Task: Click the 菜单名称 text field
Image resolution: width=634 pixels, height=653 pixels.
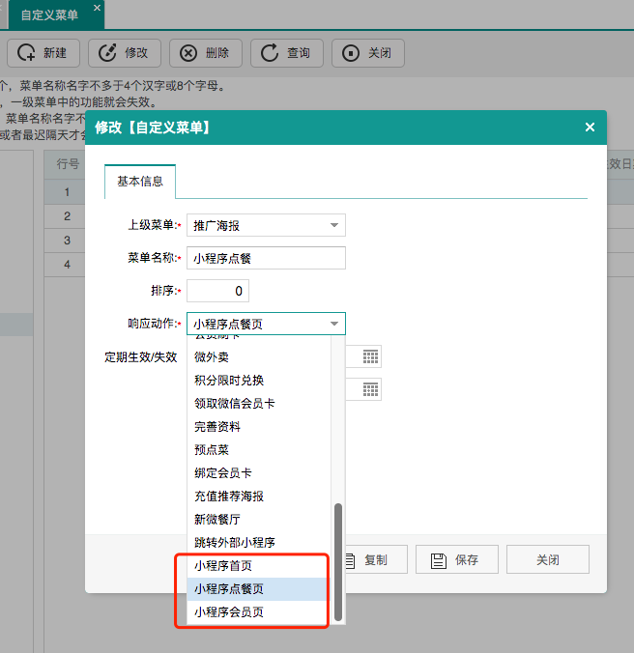Action: (266, 258)
